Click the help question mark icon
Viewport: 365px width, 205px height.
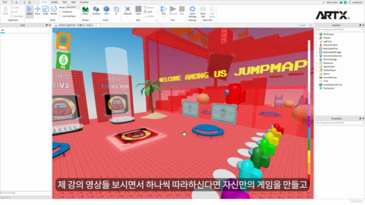pyautogui.click(x=341, y=2)
